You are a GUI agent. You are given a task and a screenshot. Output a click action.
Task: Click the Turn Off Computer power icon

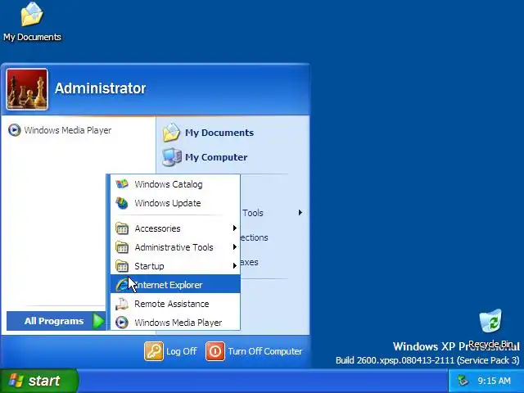click(215, 351)
